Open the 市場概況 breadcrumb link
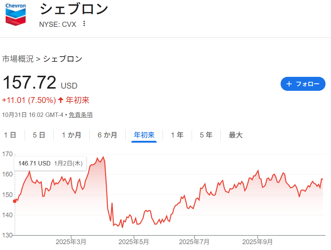 pos(18,59)
